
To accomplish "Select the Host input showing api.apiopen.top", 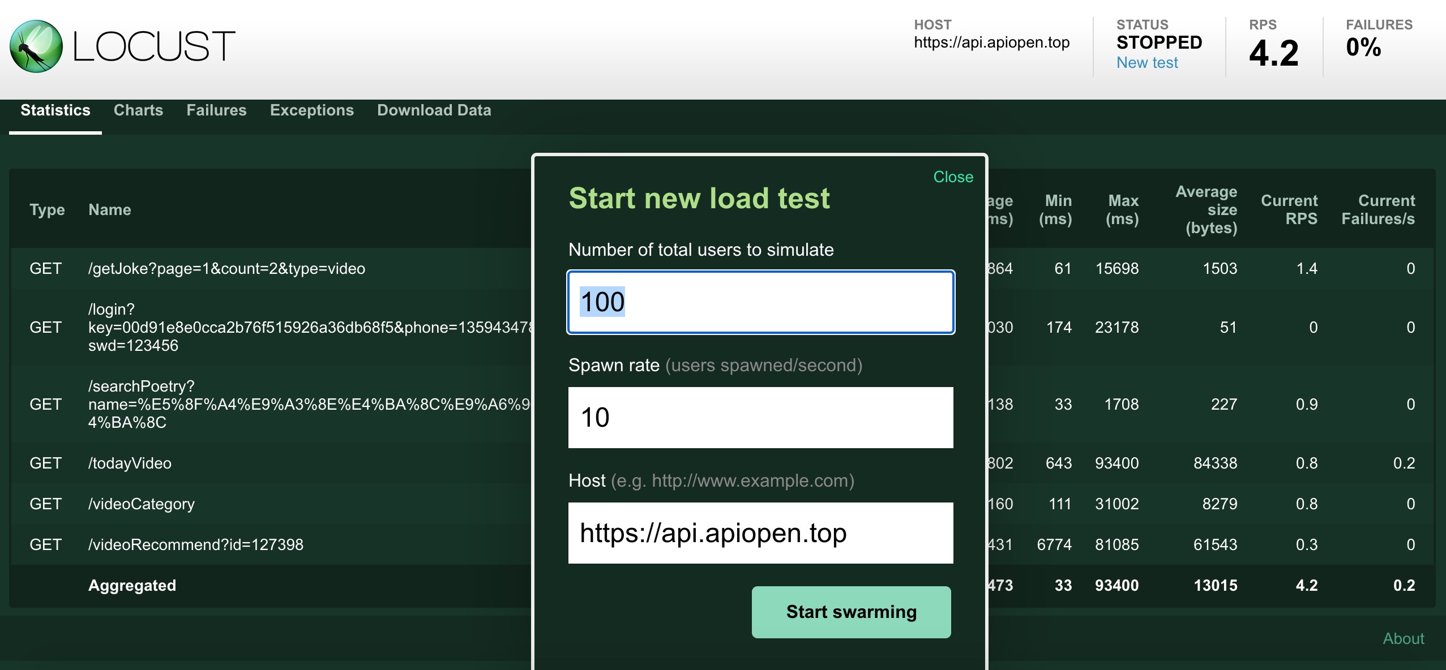I will click(x=760, y=532).
